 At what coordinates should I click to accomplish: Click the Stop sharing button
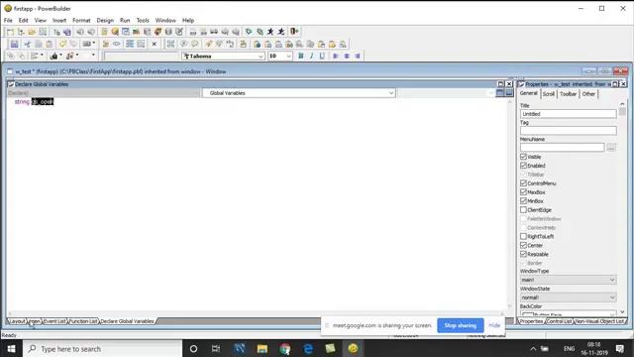pyautogui.click(x=460, y=325)
